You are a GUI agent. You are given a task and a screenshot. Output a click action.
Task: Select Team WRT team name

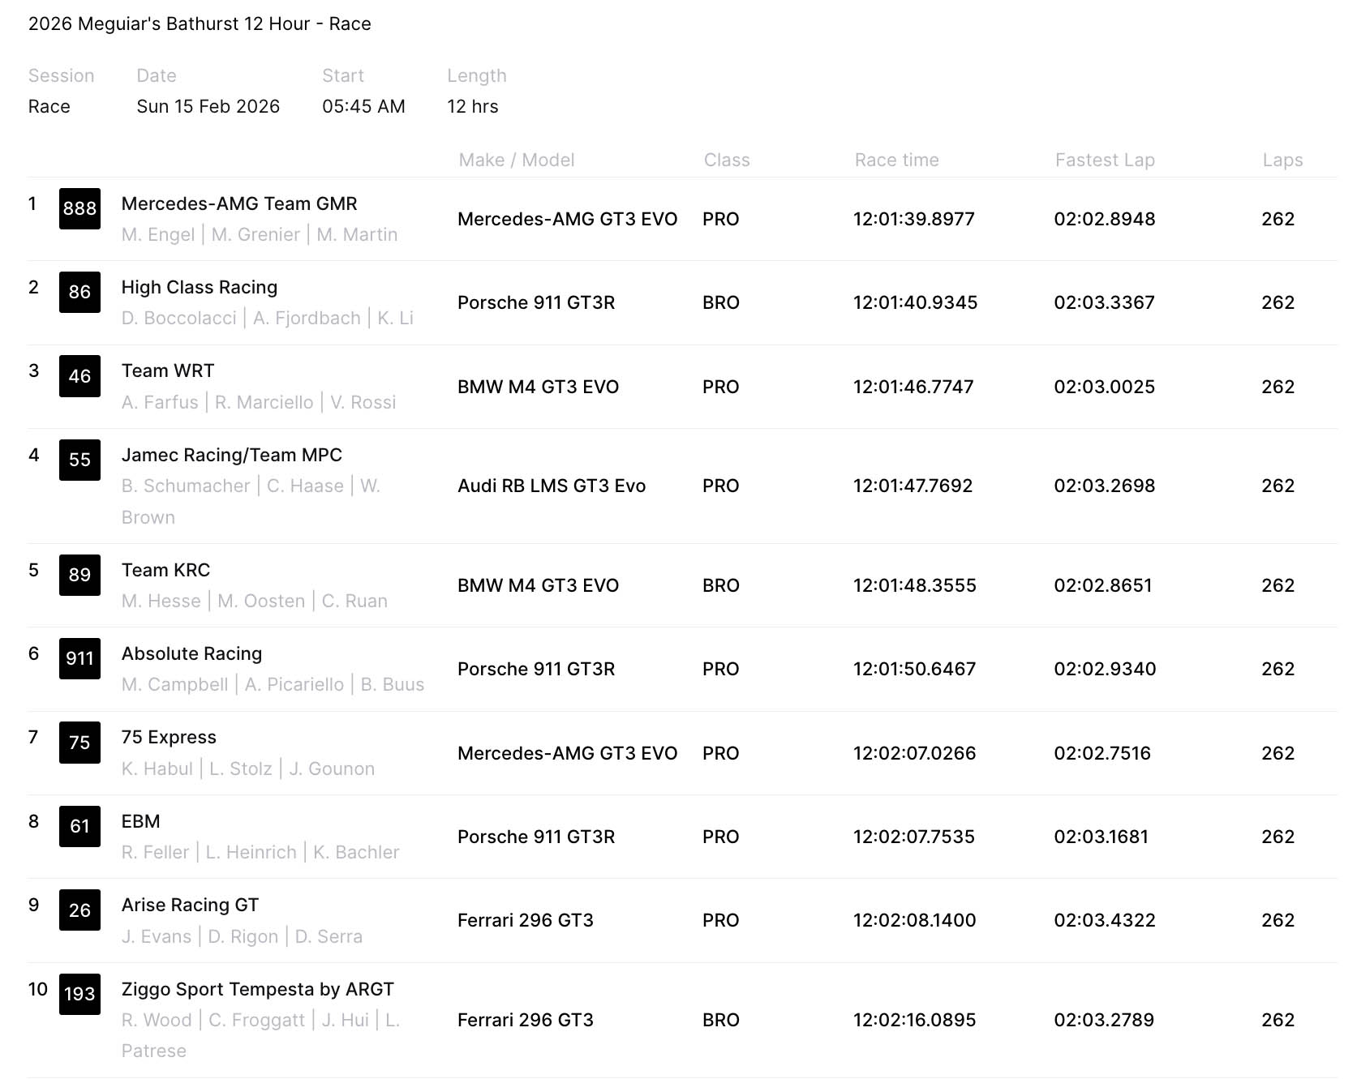(x=168, y=370)
